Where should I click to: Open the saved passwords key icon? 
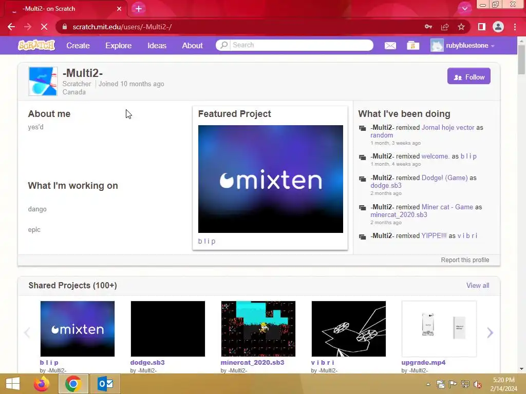click(428, 27)
